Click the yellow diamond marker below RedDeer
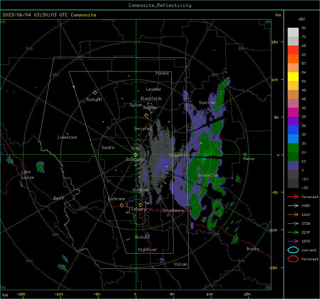This screenshot has width=320, height=299. (146, 116)
